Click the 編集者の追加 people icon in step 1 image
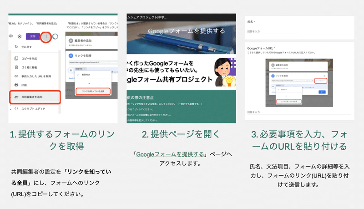364x209 pixels. point(71,41)
